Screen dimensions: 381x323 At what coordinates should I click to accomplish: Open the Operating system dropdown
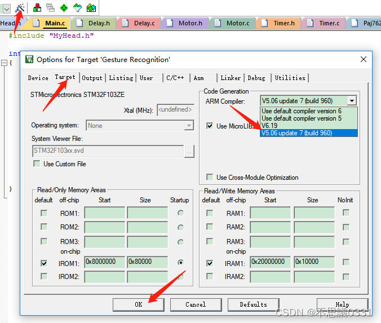(x=140, y=126)
